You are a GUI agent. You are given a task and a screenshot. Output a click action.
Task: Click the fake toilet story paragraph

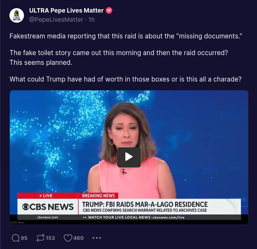pos(119,58)
